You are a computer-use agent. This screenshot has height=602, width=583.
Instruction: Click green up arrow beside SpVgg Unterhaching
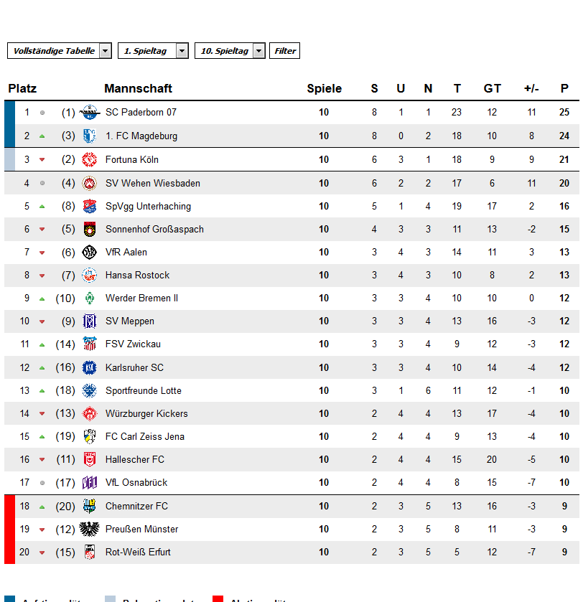(42, 207)
